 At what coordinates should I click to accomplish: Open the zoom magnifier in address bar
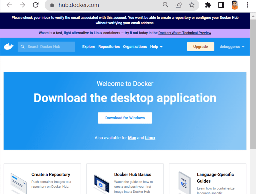click(165, 5)
